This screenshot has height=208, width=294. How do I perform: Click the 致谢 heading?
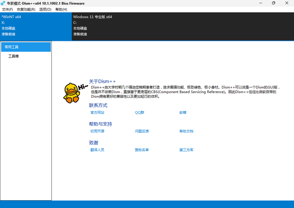click(x=94, y=143)
